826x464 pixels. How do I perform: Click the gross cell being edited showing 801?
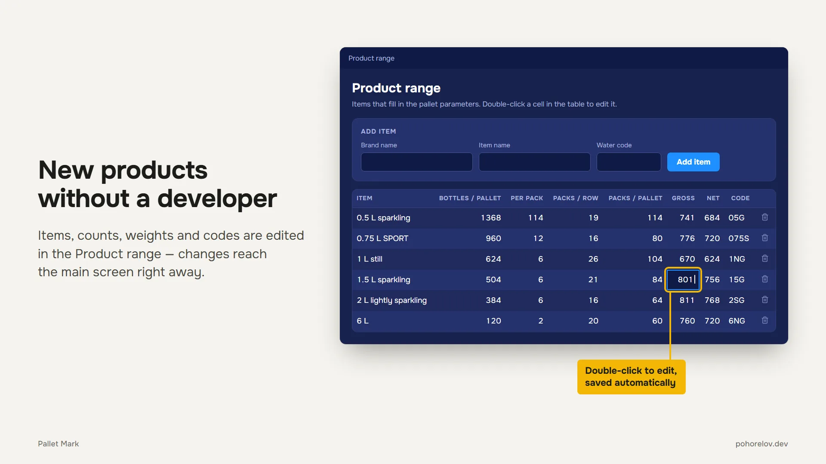coord(683,280)
